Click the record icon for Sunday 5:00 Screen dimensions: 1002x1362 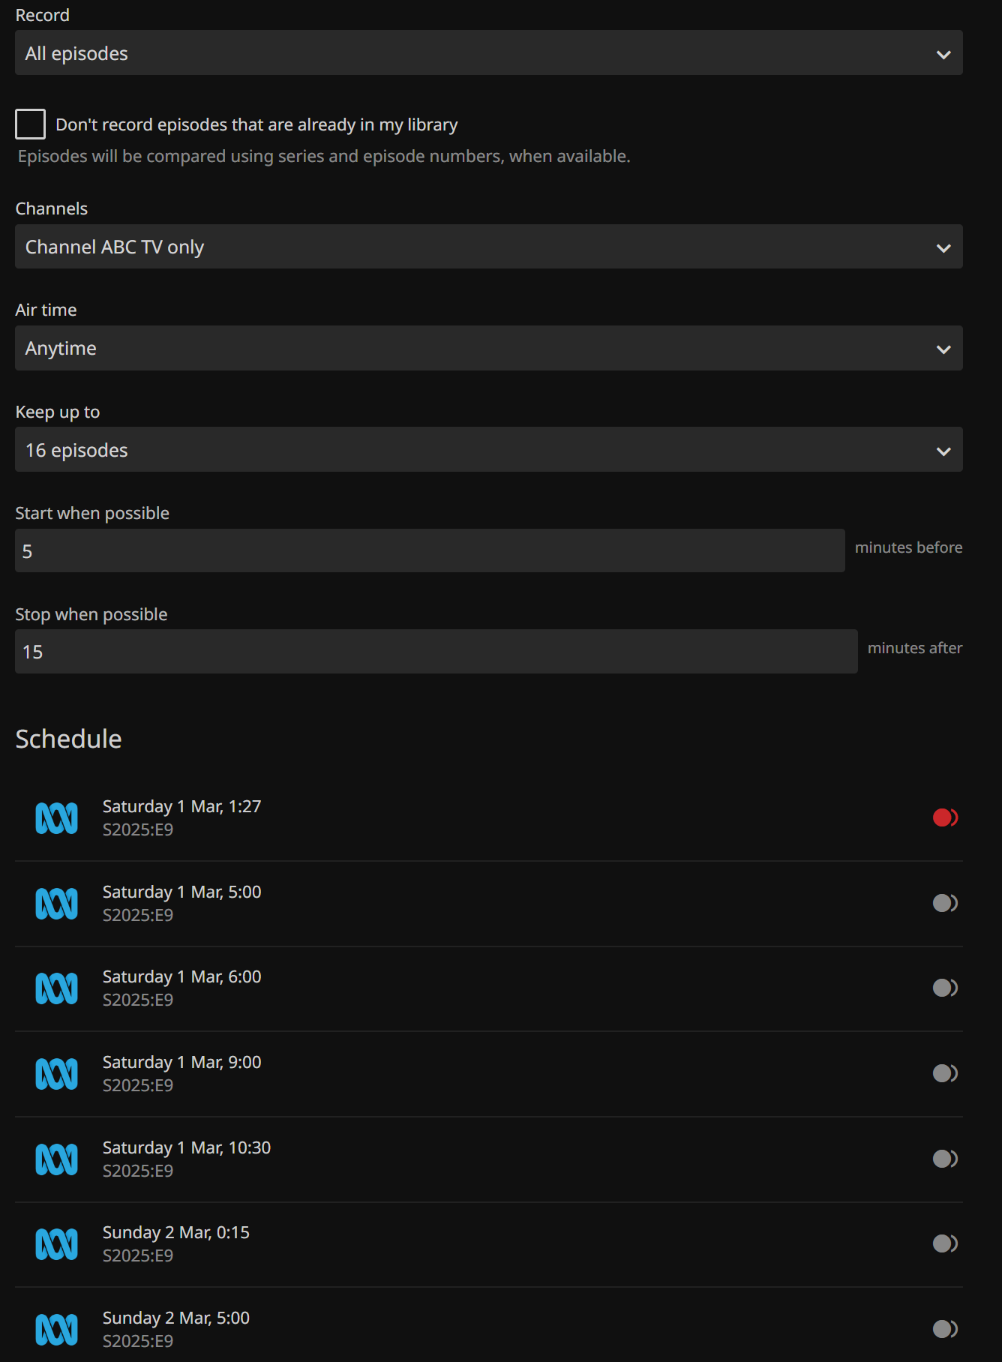coord(944,1329)
